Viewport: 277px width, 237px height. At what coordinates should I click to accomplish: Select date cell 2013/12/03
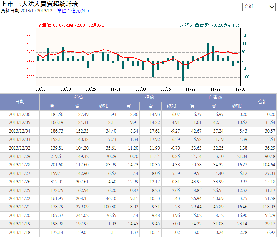pos(20,140)
